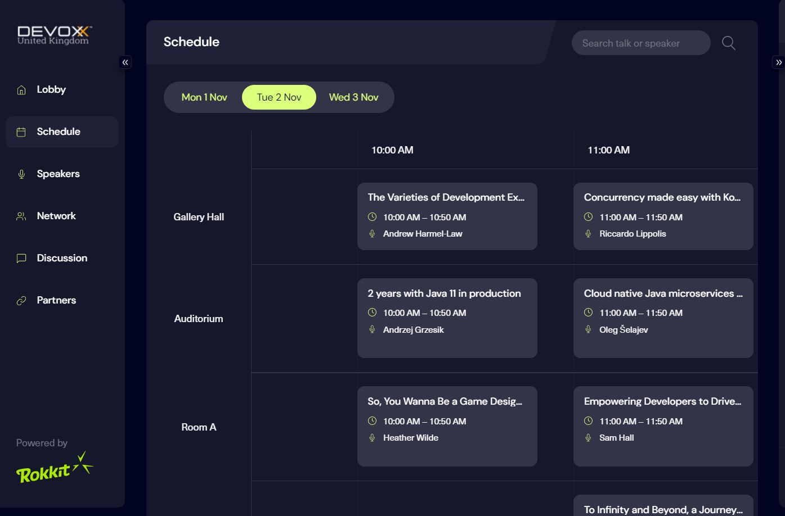Click the Schedule calendar icon

point(21,132)
